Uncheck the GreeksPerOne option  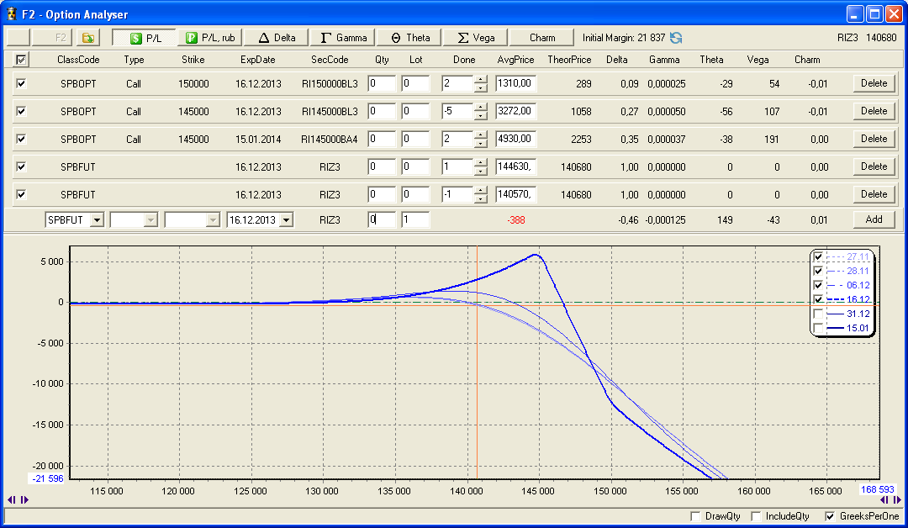(830, 516)
